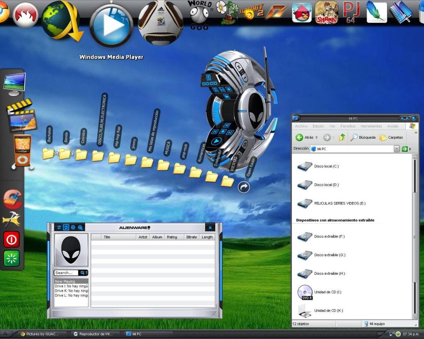Open the hammer and pick tools icon
This screenshot has width=424, height=339.
tap(11, 219)
